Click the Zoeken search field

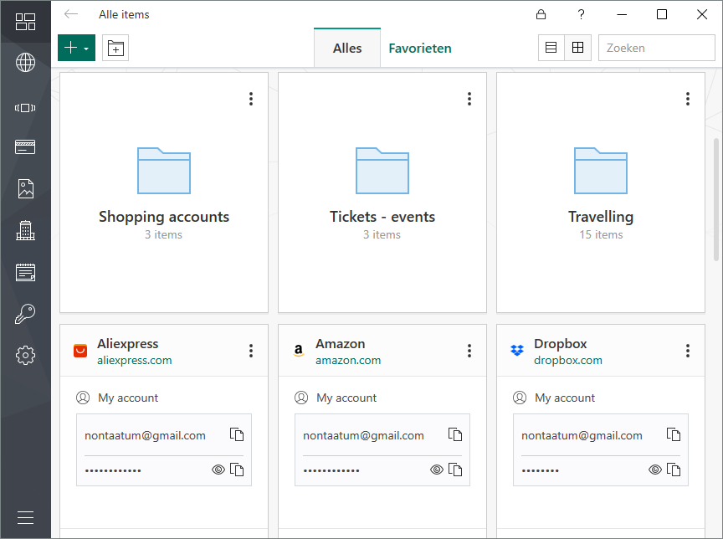[x=656, y=49]
